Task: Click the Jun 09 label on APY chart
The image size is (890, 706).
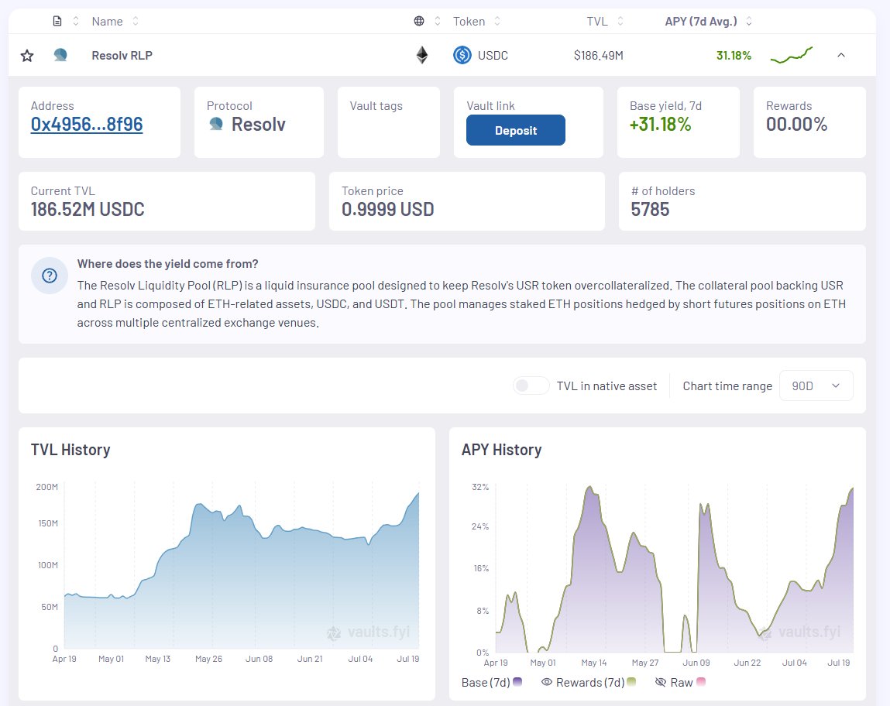Action: point(696,663)
